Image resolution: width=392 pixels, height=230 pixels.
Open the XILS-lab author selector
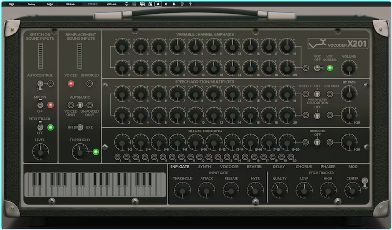70,4
